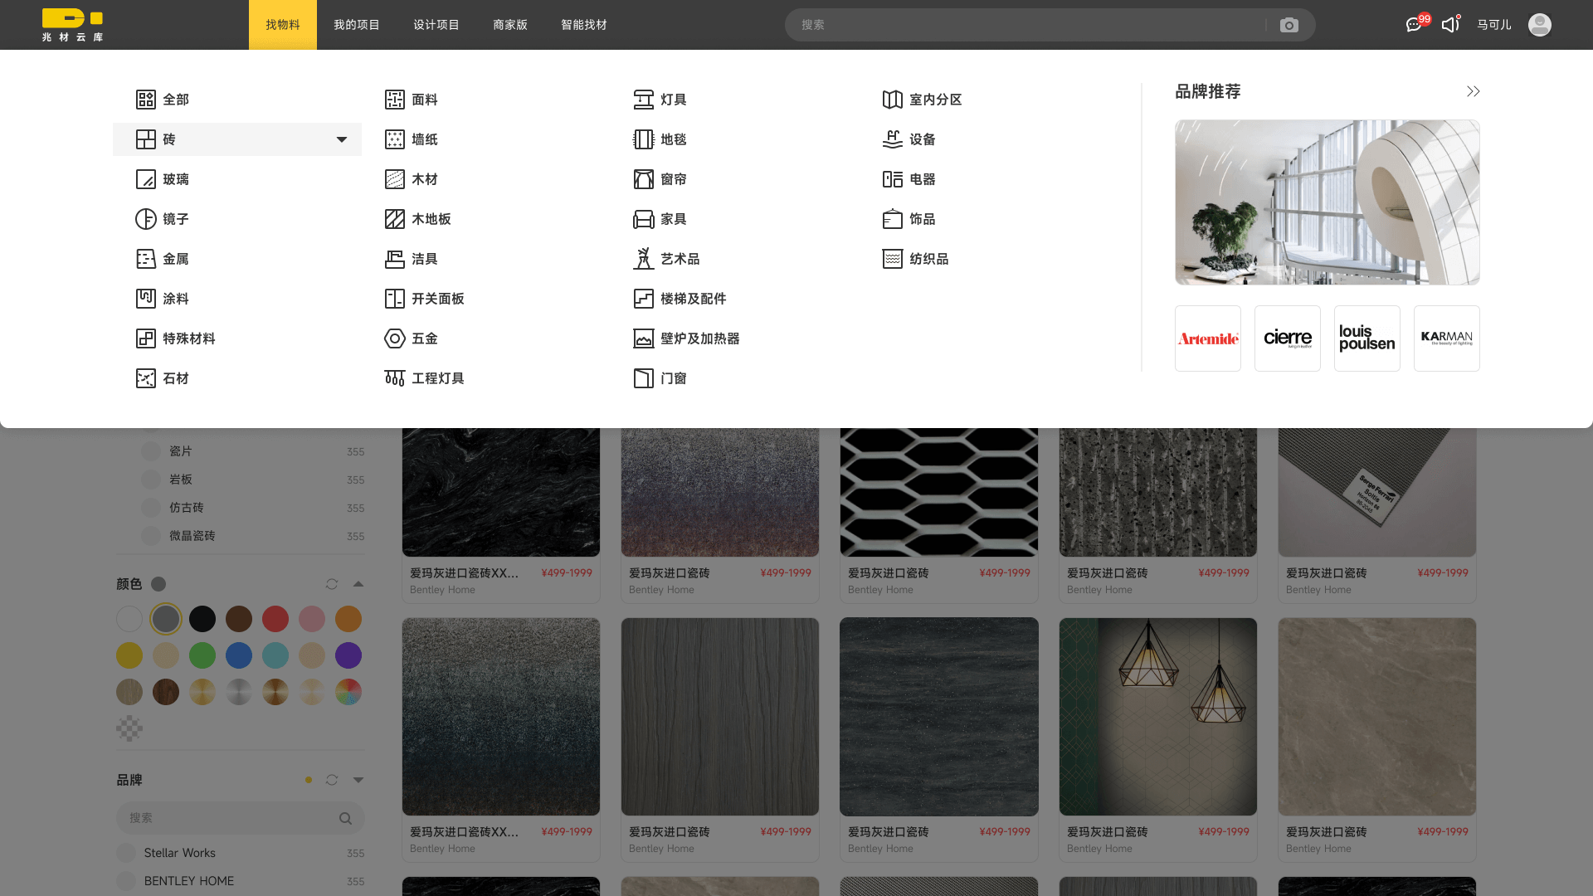The height and width of the screenshot is (896, 1593).
Task: Reset the 品牌 brand filter
Action: [332, 780]
